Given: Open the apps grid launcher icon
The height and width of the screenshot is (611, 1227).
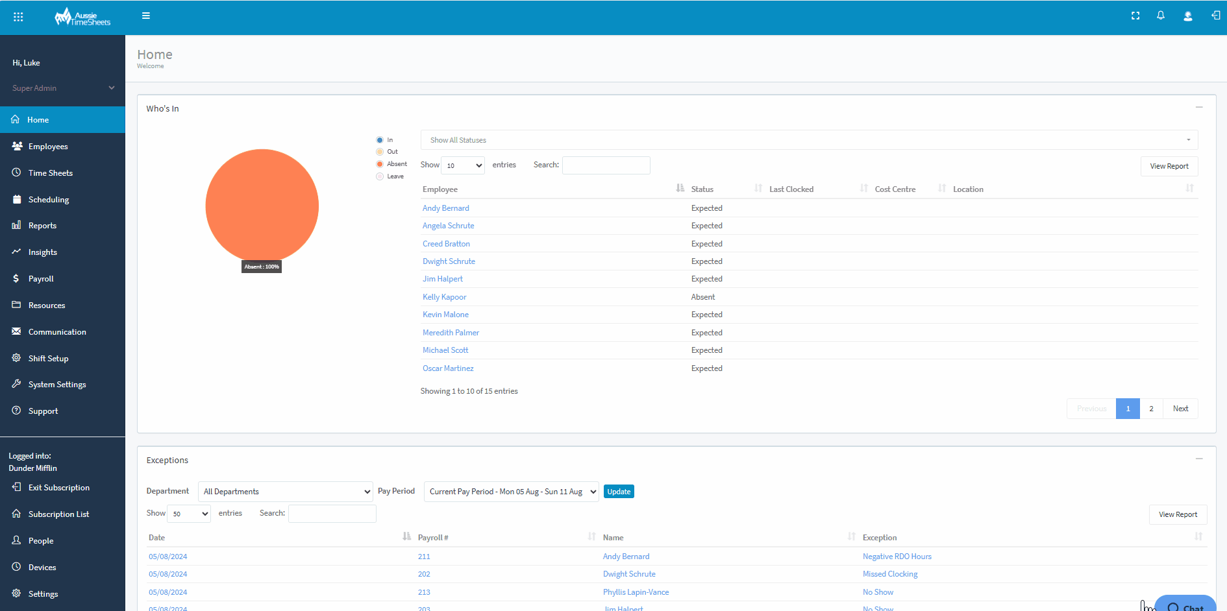Looking at the screenshot, I should (x=18, y=17).
